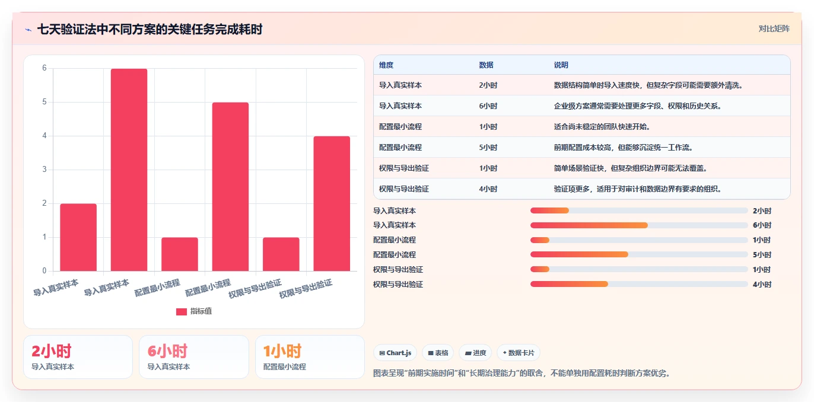Open the stat card with large 6小时
Viewport: 814px width, 402px height.
[194, 357]
